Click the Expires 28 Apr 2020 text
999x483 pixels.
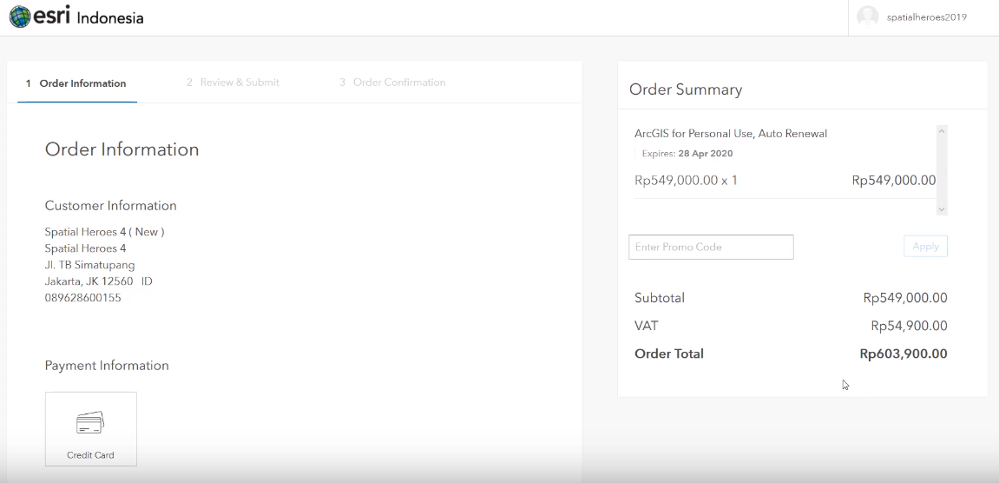point(687,153)
